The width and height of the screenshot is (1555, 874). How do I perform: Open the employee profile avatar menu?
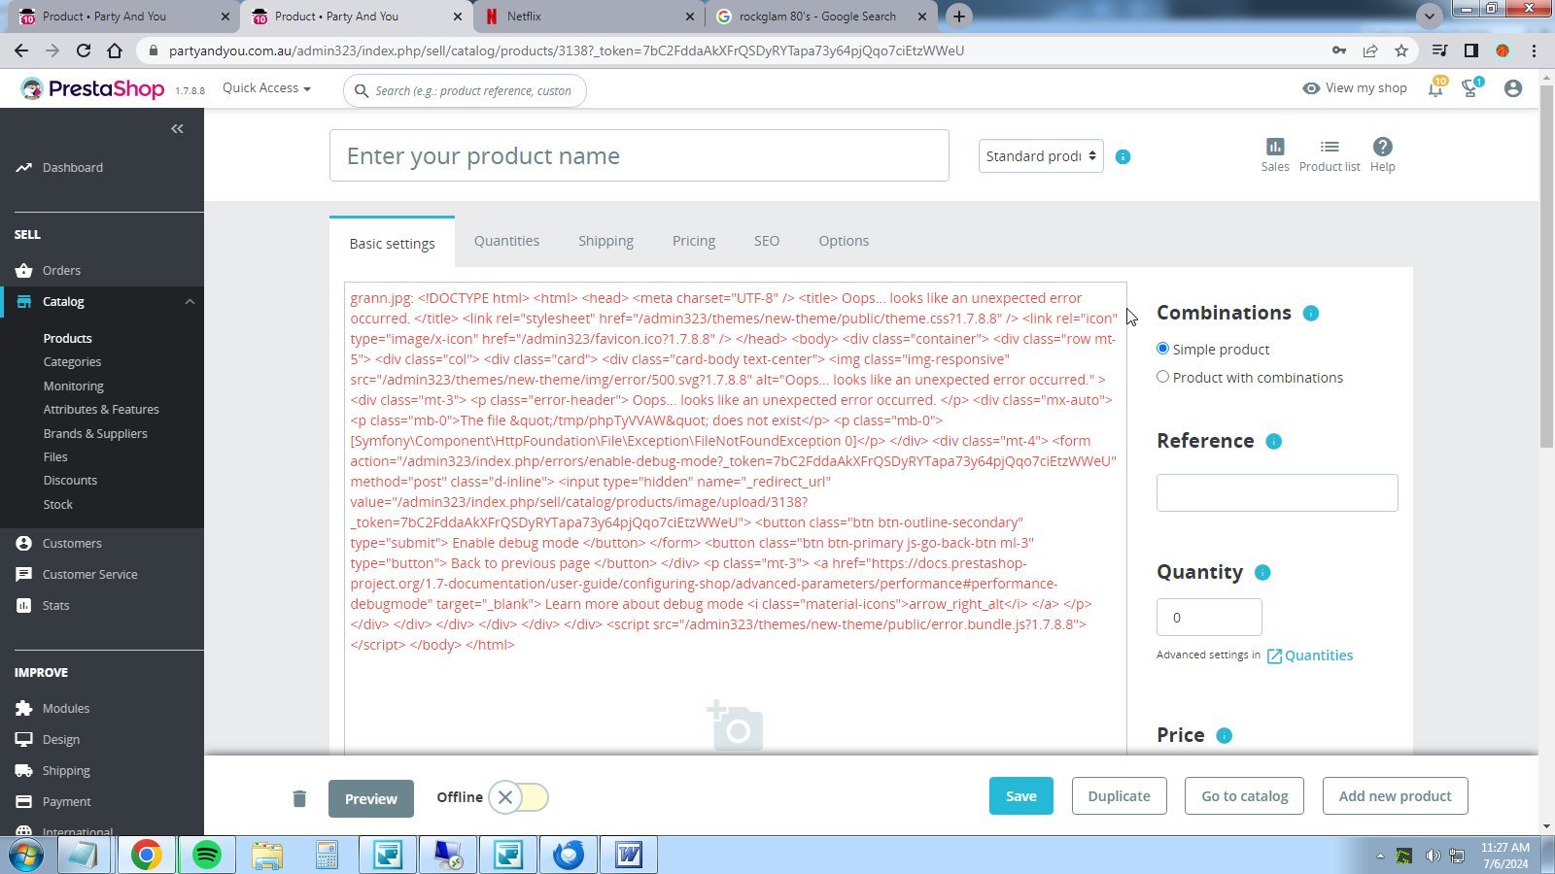[1512, 88]
